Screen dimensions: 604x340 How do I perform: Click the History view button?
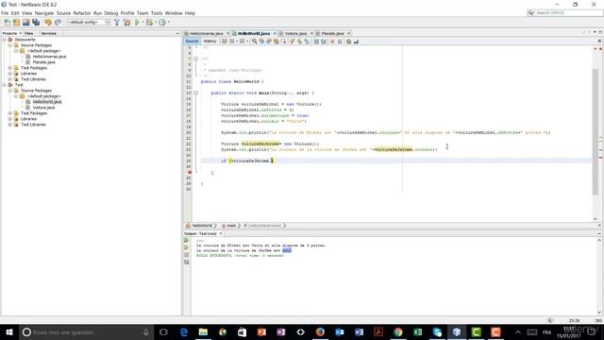point(210,42)
